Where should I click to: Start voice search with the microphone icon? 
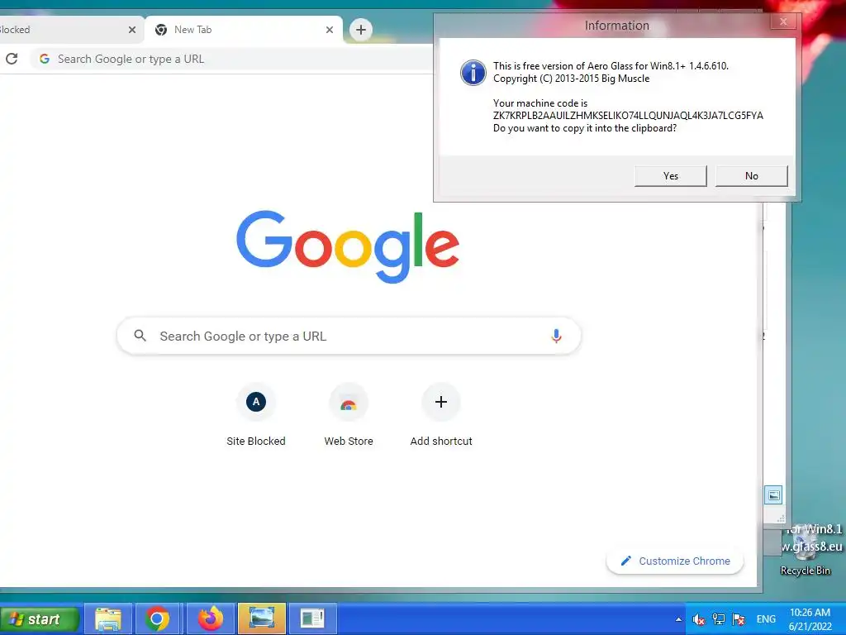556,336
